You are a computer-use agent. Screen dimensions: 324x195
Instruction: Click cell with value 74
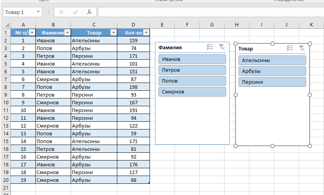pyautogui.click(x=133, y=48)
